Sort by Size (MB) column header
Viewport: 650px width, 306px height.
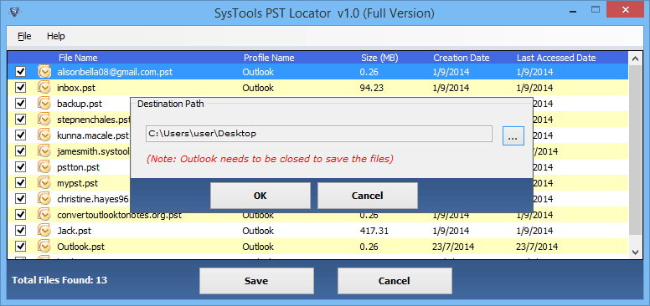click(379, 58)
